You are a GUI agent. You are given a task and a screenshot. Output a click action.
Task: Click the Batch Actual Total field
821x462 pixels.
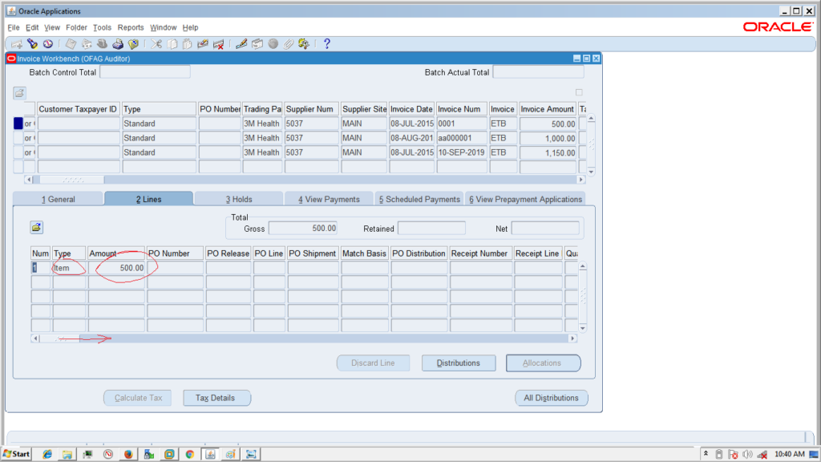[538, 72]
